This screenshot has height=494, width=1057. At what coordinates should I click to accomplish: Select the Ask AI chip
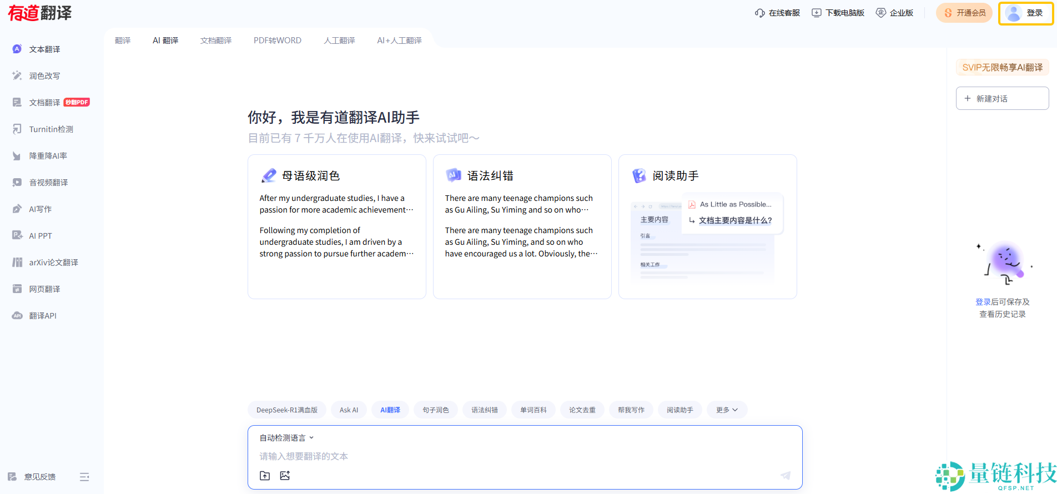click(x=349, y=410)
